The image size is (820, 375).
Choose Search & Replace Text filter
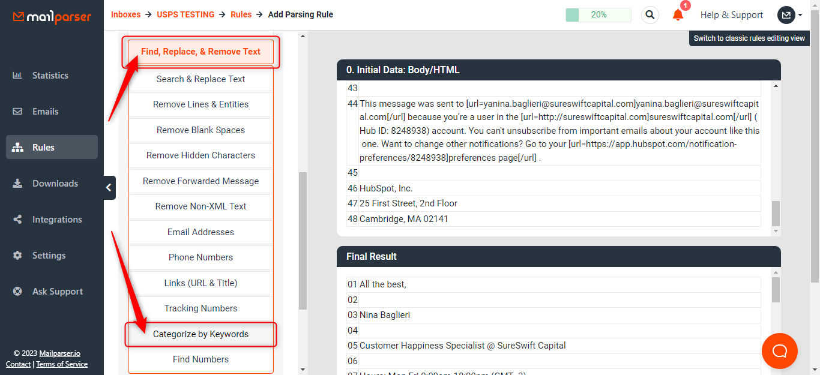[200, 79]
